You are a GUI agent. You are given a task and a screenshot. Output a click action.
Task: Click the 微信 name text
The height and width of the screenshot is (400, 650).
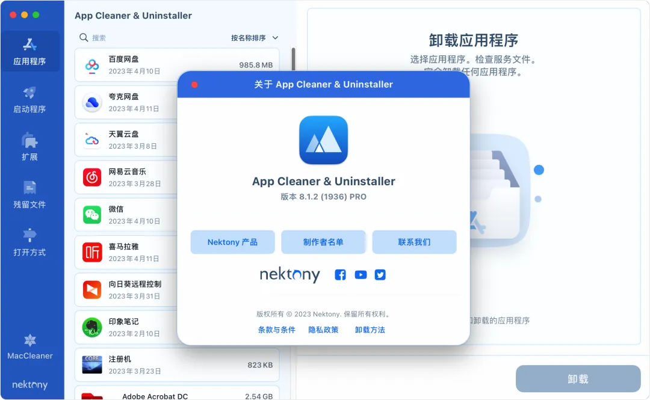pos(116,209)
